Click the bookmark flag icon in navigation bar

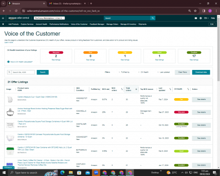[3, 24]
